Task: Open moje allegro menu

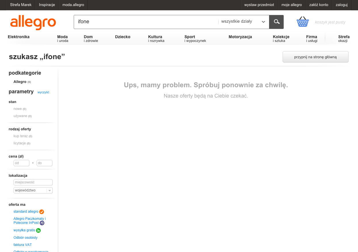Action: [292, 5]
